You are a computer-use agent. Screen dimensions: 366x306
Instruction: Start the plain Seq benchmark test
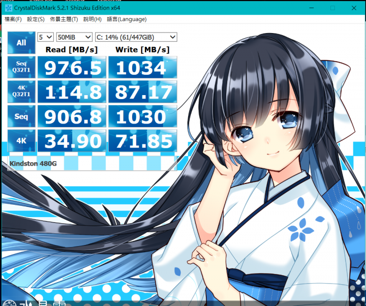tap(21, 116)
